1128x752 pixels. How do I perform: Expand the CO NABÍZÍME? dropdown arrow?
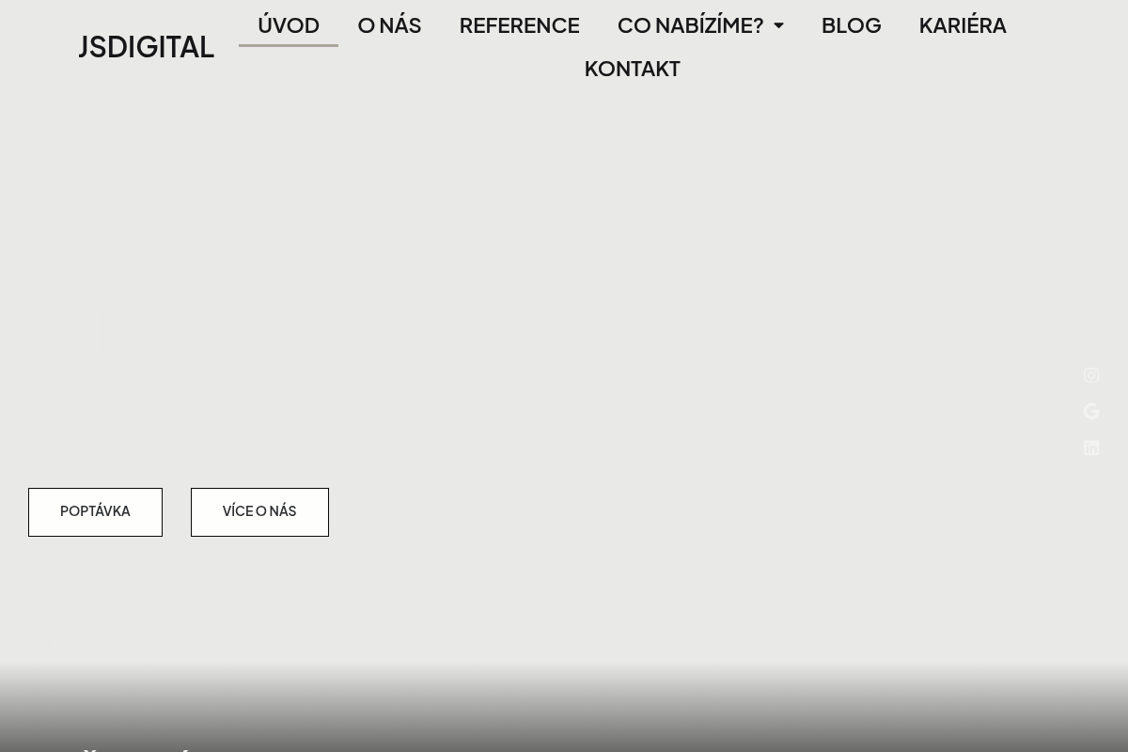point(778,25)
